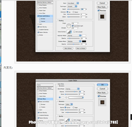Open Shadow Mode dropdown showing Multiply
The image size is (132, 127).
[74, 41]
